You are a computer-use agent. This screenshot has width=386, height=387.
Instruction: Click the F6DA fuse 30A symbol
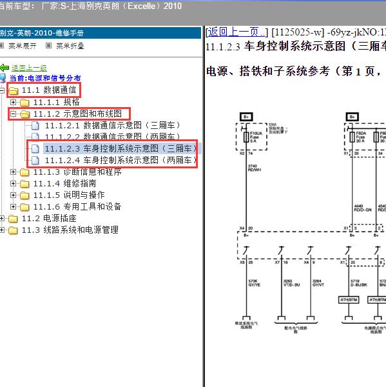pos(352,137)
